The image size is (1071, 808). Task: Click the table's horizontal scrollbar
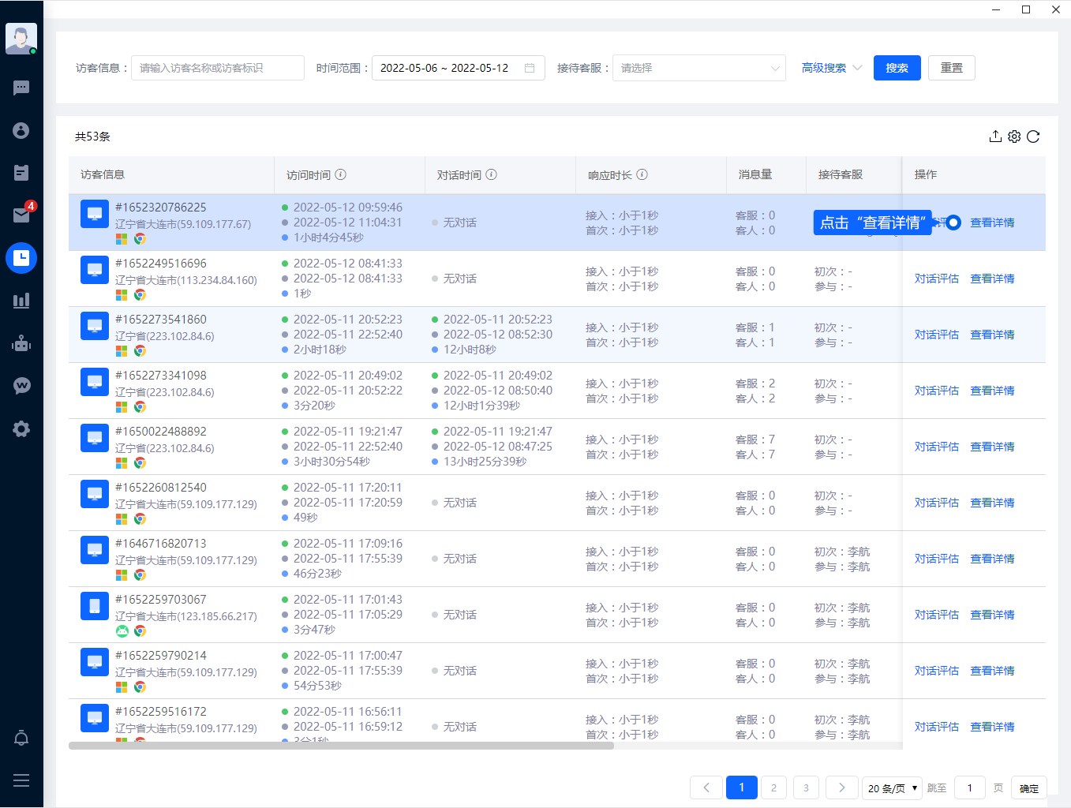[341, 746]
